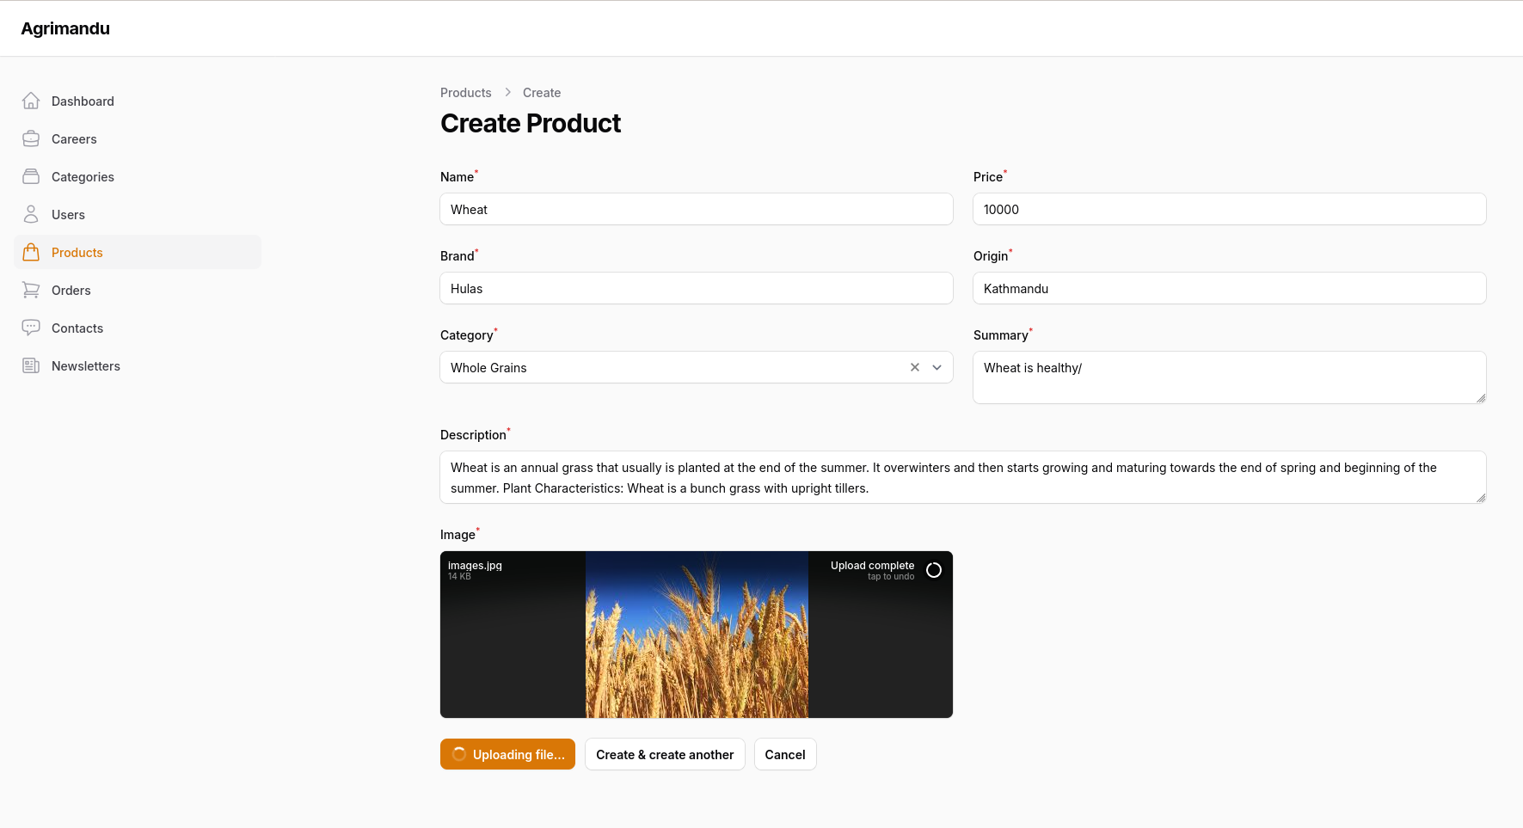Focus the Price input field

(x=1230, y=209)
